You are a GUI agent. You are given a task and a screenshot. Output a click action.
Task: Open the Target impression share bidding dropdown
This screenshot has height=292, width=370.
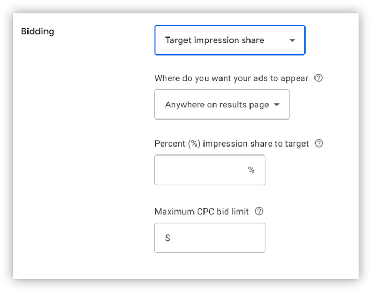[229, 40]
